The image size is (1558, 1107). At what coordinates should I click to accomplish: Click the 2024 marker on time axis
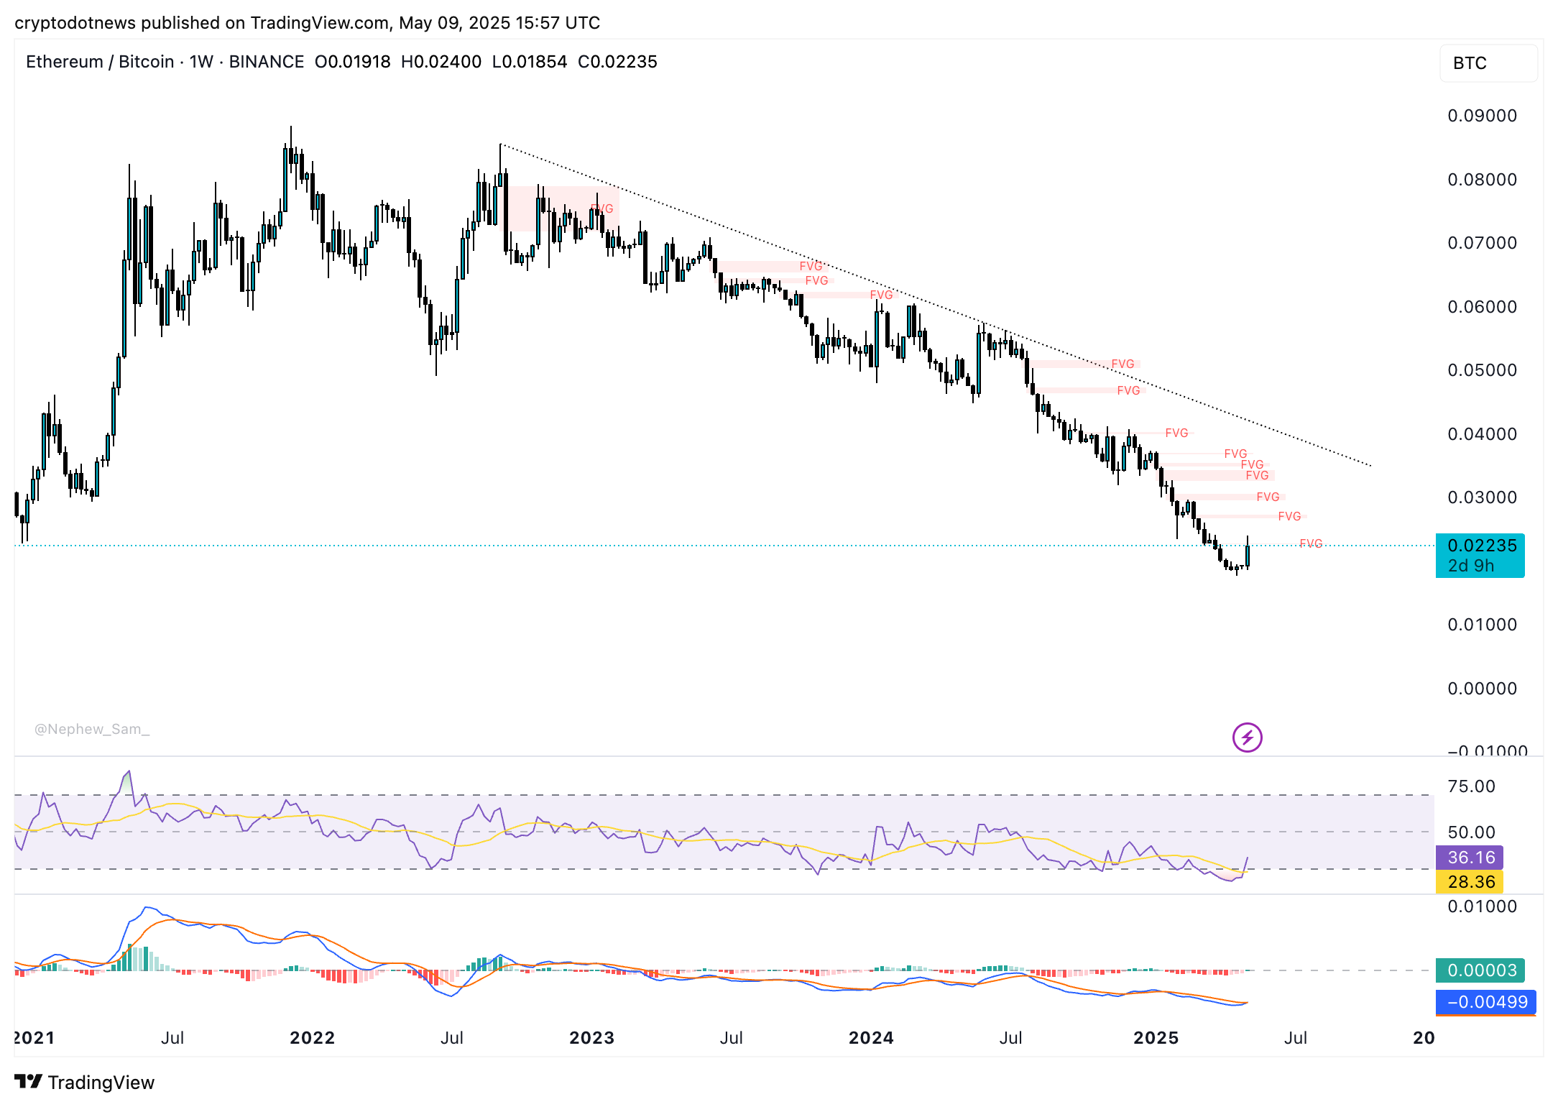click(x=871, y=1038)
